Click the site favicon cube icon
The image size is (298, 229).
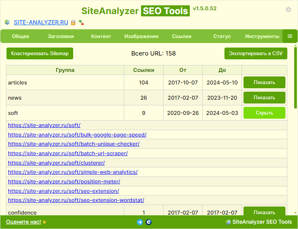[7, 22]
